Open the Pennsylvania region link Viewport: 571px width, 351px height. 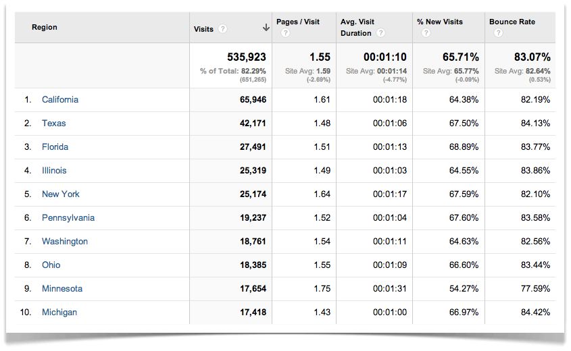(68, 218)
